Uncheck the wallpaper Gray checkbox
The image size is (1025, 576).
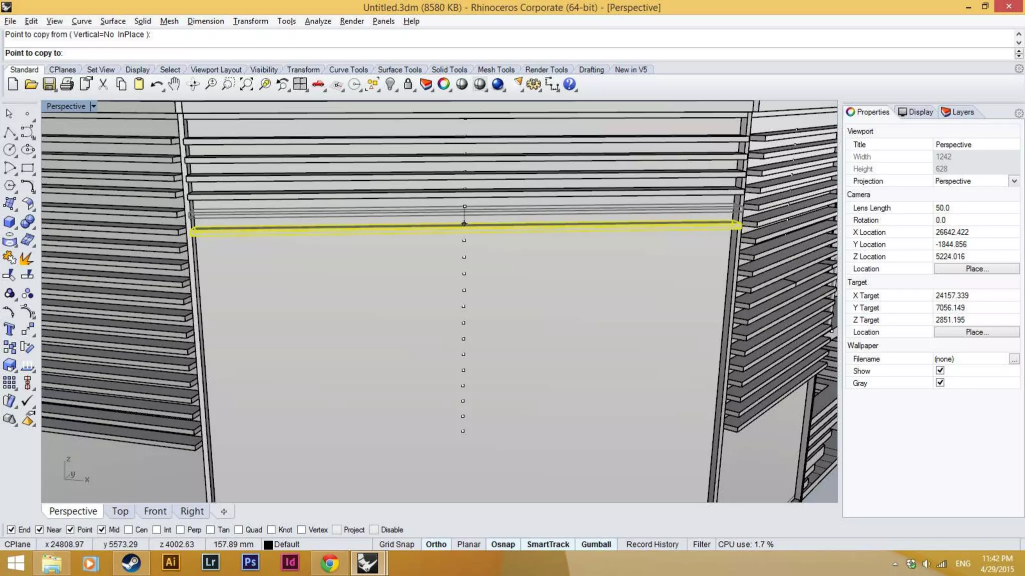point(940,383)
